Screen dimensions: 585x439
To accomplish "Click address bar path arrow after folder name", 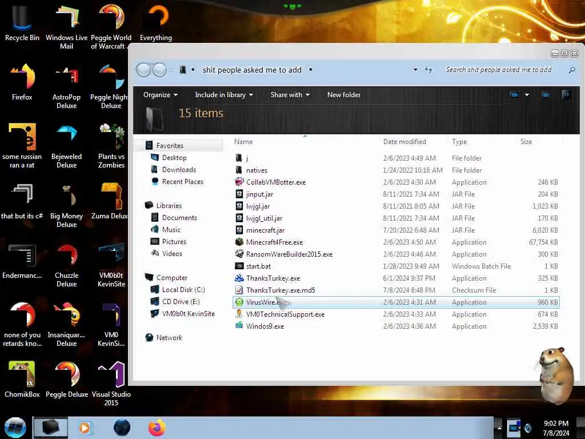I will [x=310, y=70].
